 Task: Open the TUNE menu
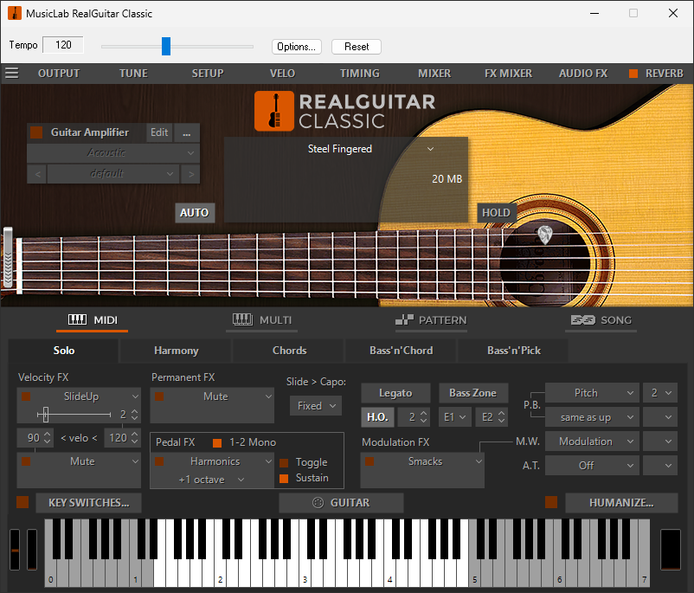point(133,74)
